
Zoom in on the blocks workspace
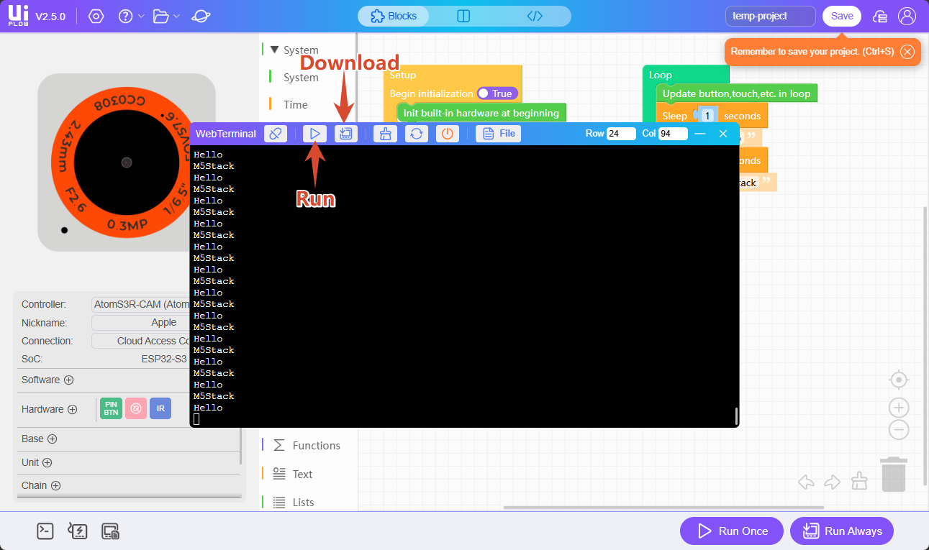pyautogui.click(x=899, y=408)
